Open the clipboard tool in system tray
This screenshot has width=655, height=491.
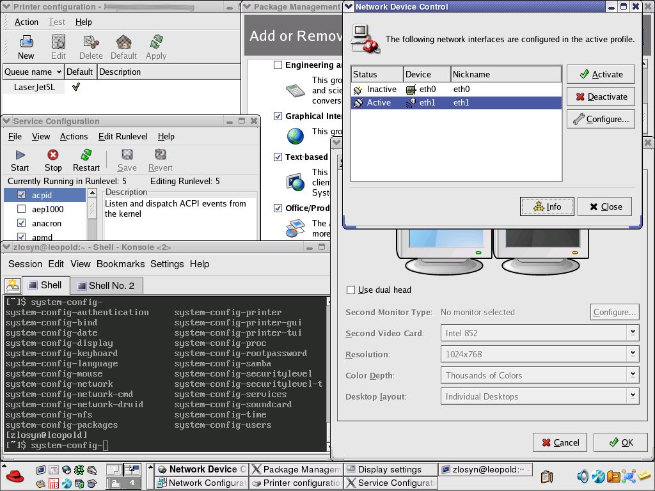tap(547, 476)
